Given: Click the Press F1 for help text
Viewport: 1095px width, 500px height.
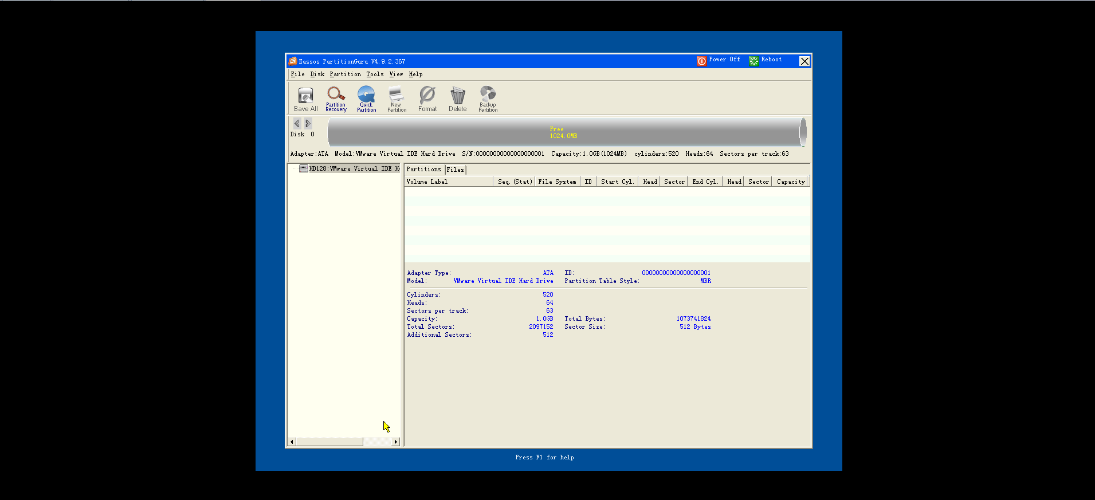Looking at the screenshot, I should 544,457.
